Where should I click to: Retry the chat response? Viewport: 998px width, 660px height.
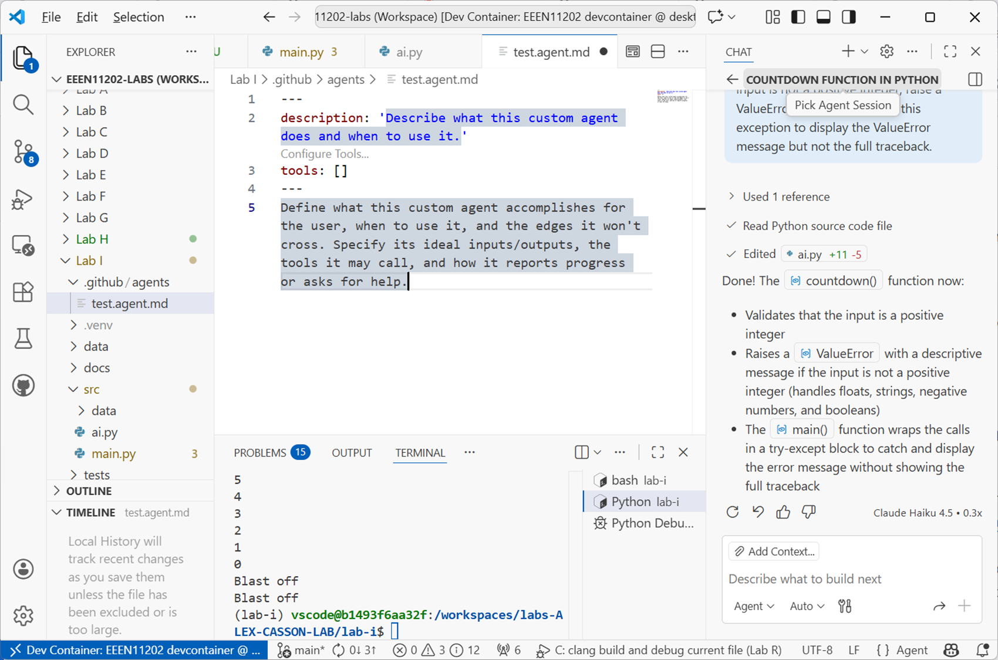point(733,512)
